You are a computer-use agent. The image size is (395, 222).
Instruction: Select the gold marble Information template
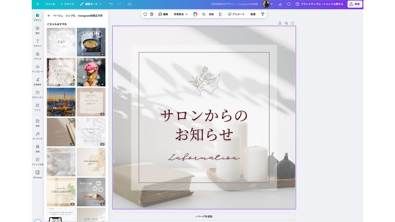pos(91,162)
